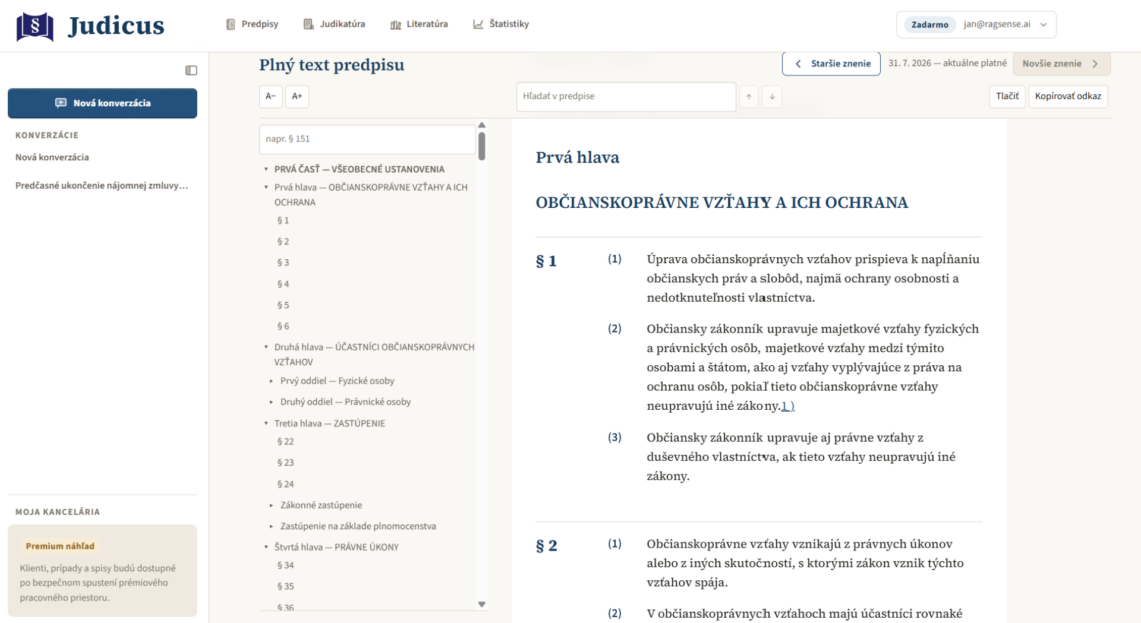Jump to next search match arrow
The image size is (1141, 623).
point(772,96)
